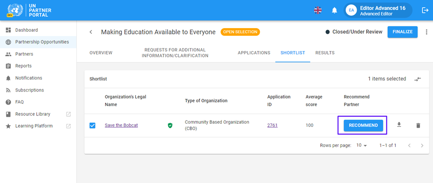Screen dimensions: 433x183
Task: Click the Making Education Available to Everyone title
Action: (158, 32)
